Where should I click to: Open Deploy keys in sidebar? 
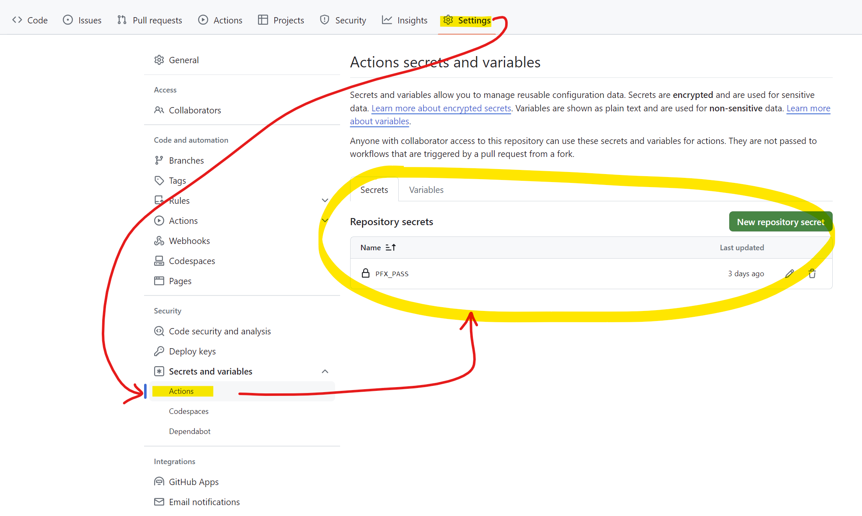(x=192, y=352)
